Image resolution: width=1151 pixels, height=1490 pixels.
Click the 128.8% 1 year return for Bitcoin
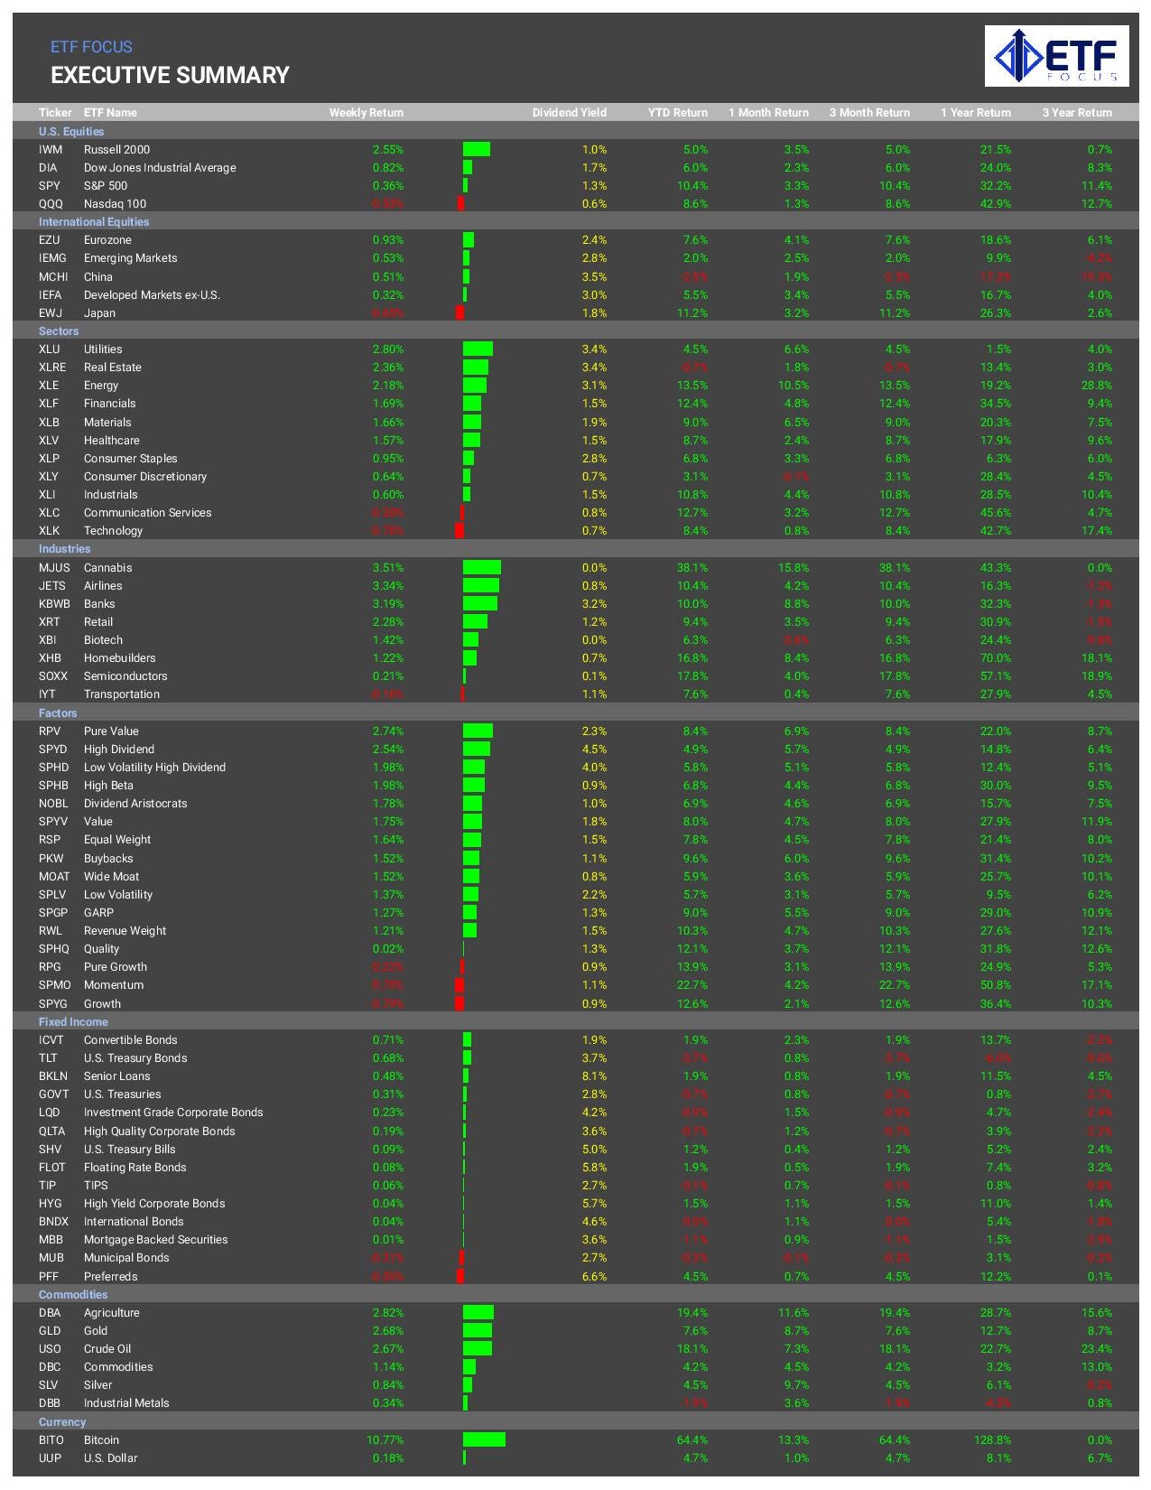993,1439
